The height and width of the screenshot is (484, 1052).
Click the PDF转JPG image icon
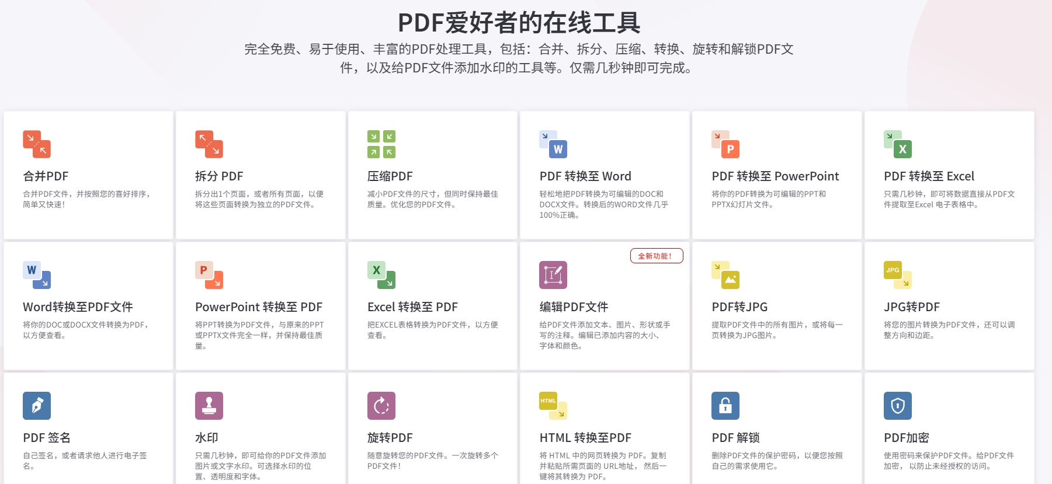(x=725, y=275)
